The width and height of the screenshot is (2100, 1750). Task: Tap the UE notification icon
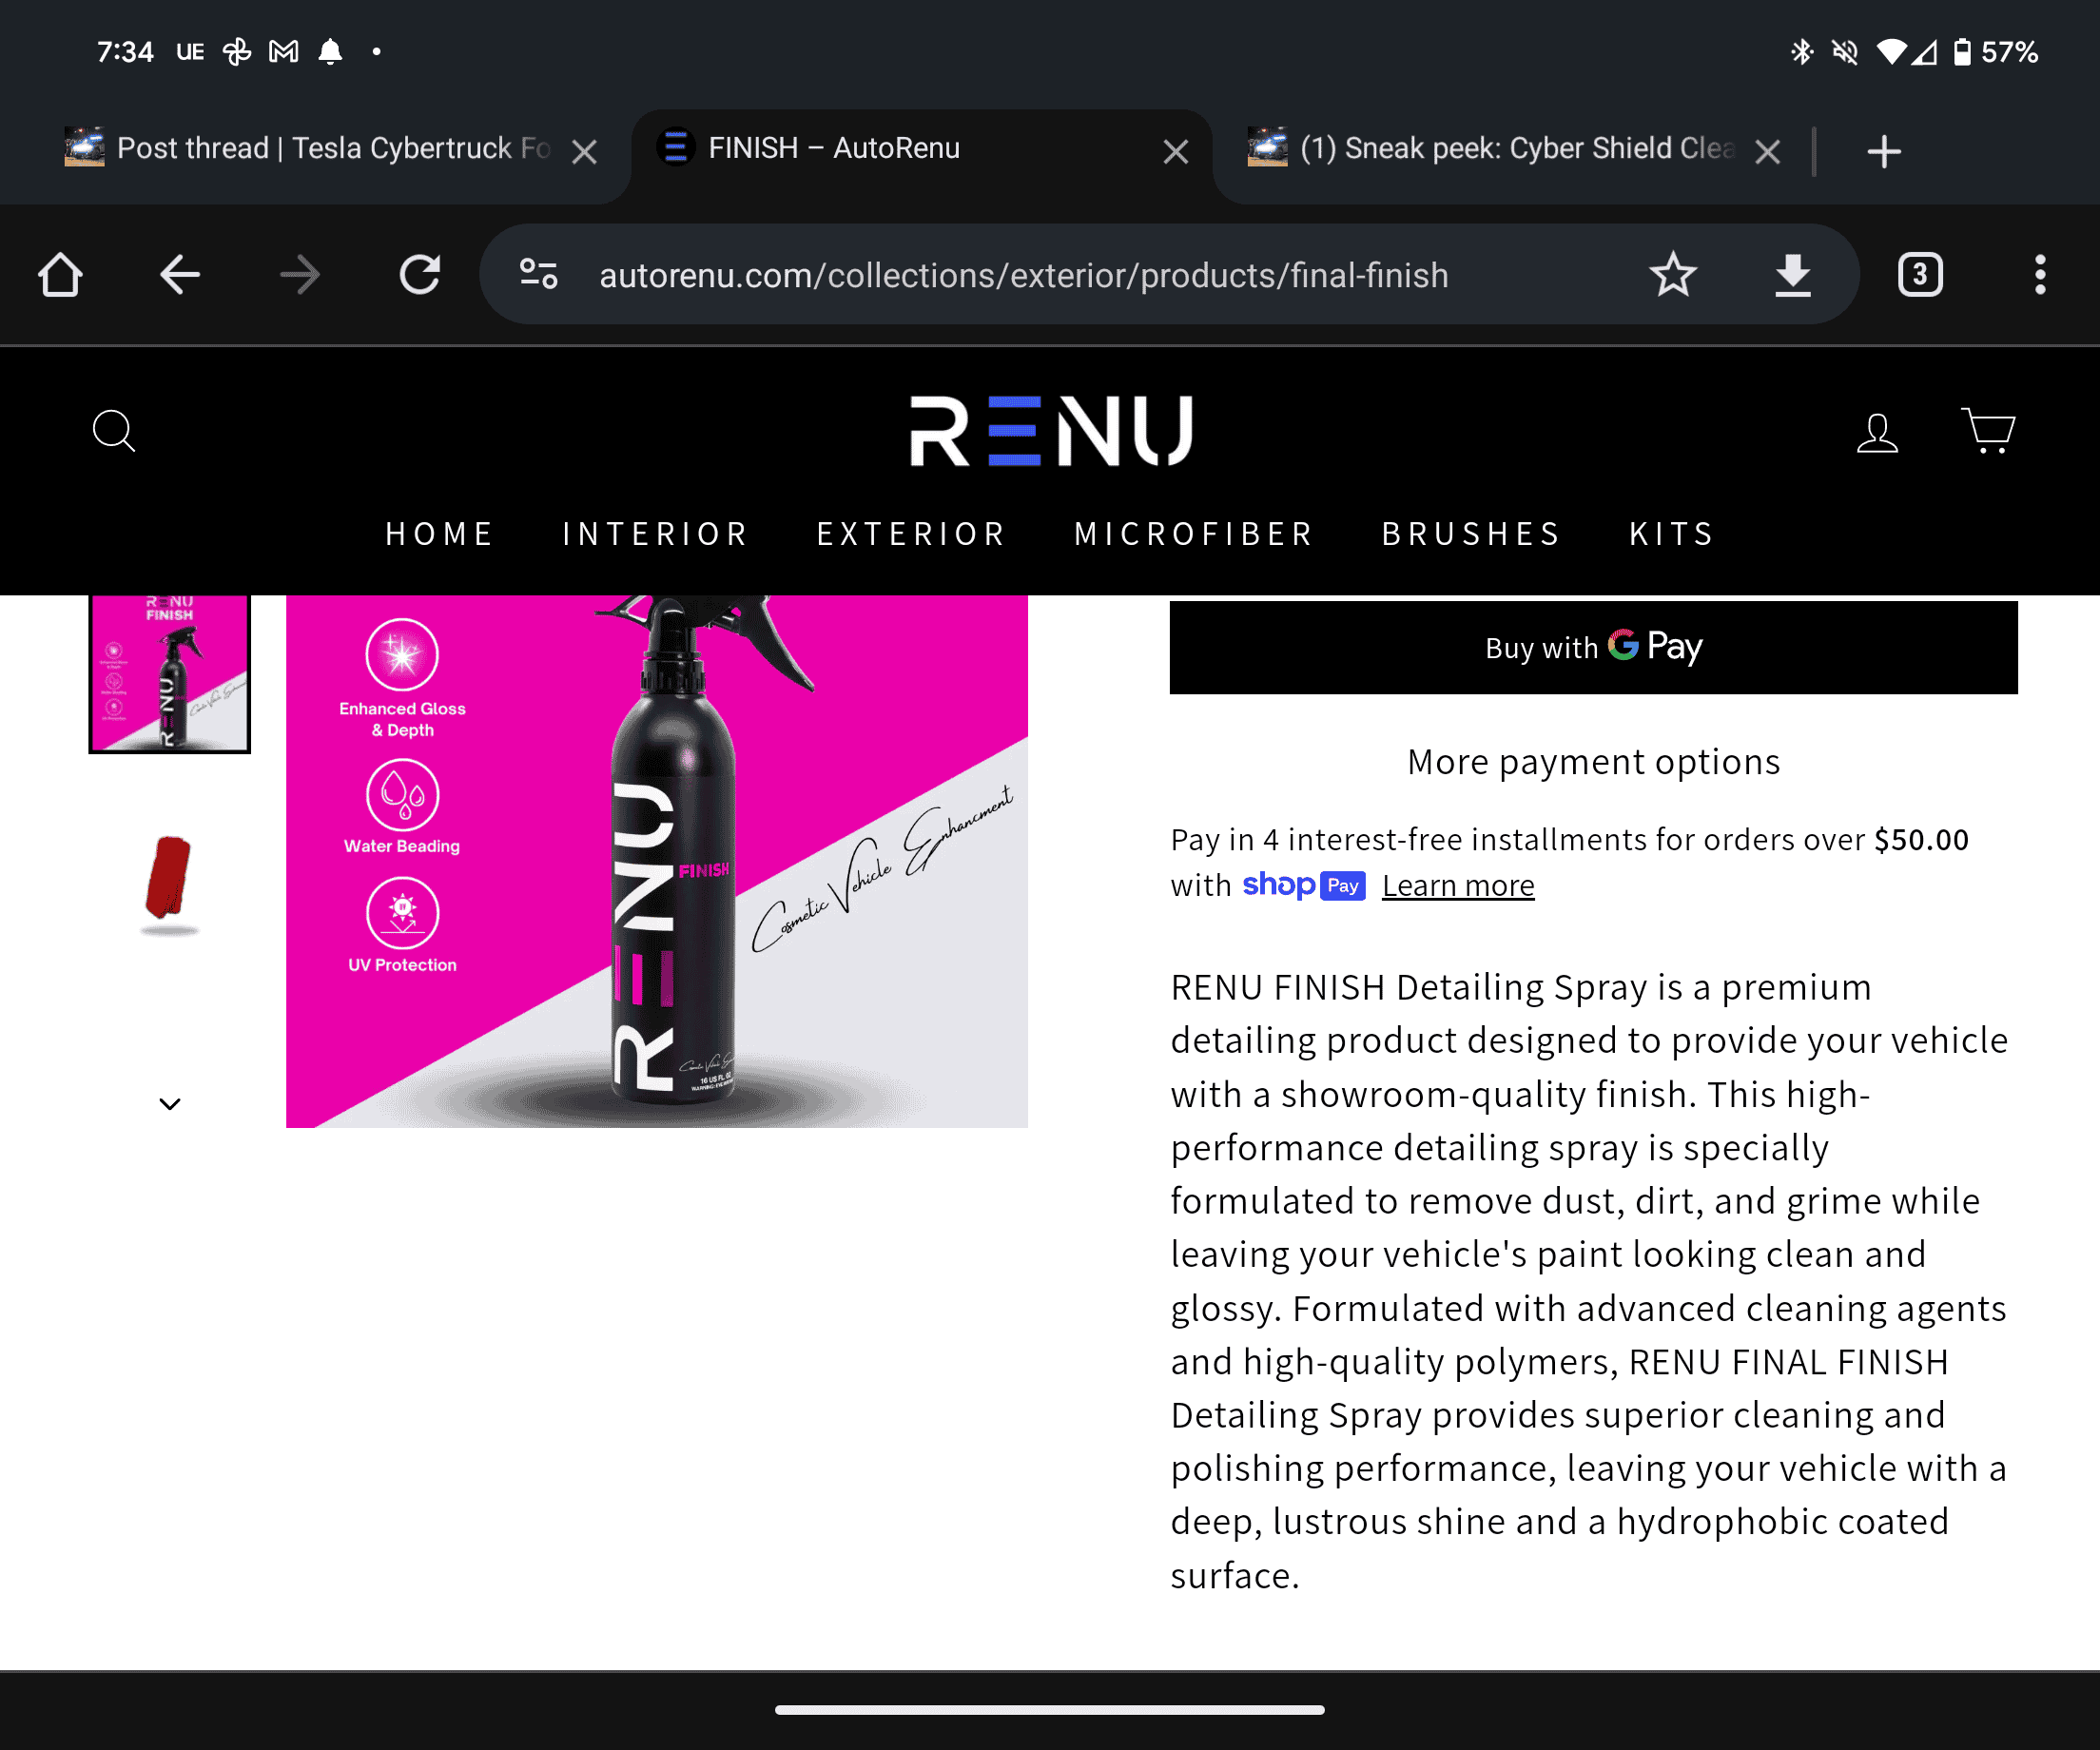coord(190,51)
